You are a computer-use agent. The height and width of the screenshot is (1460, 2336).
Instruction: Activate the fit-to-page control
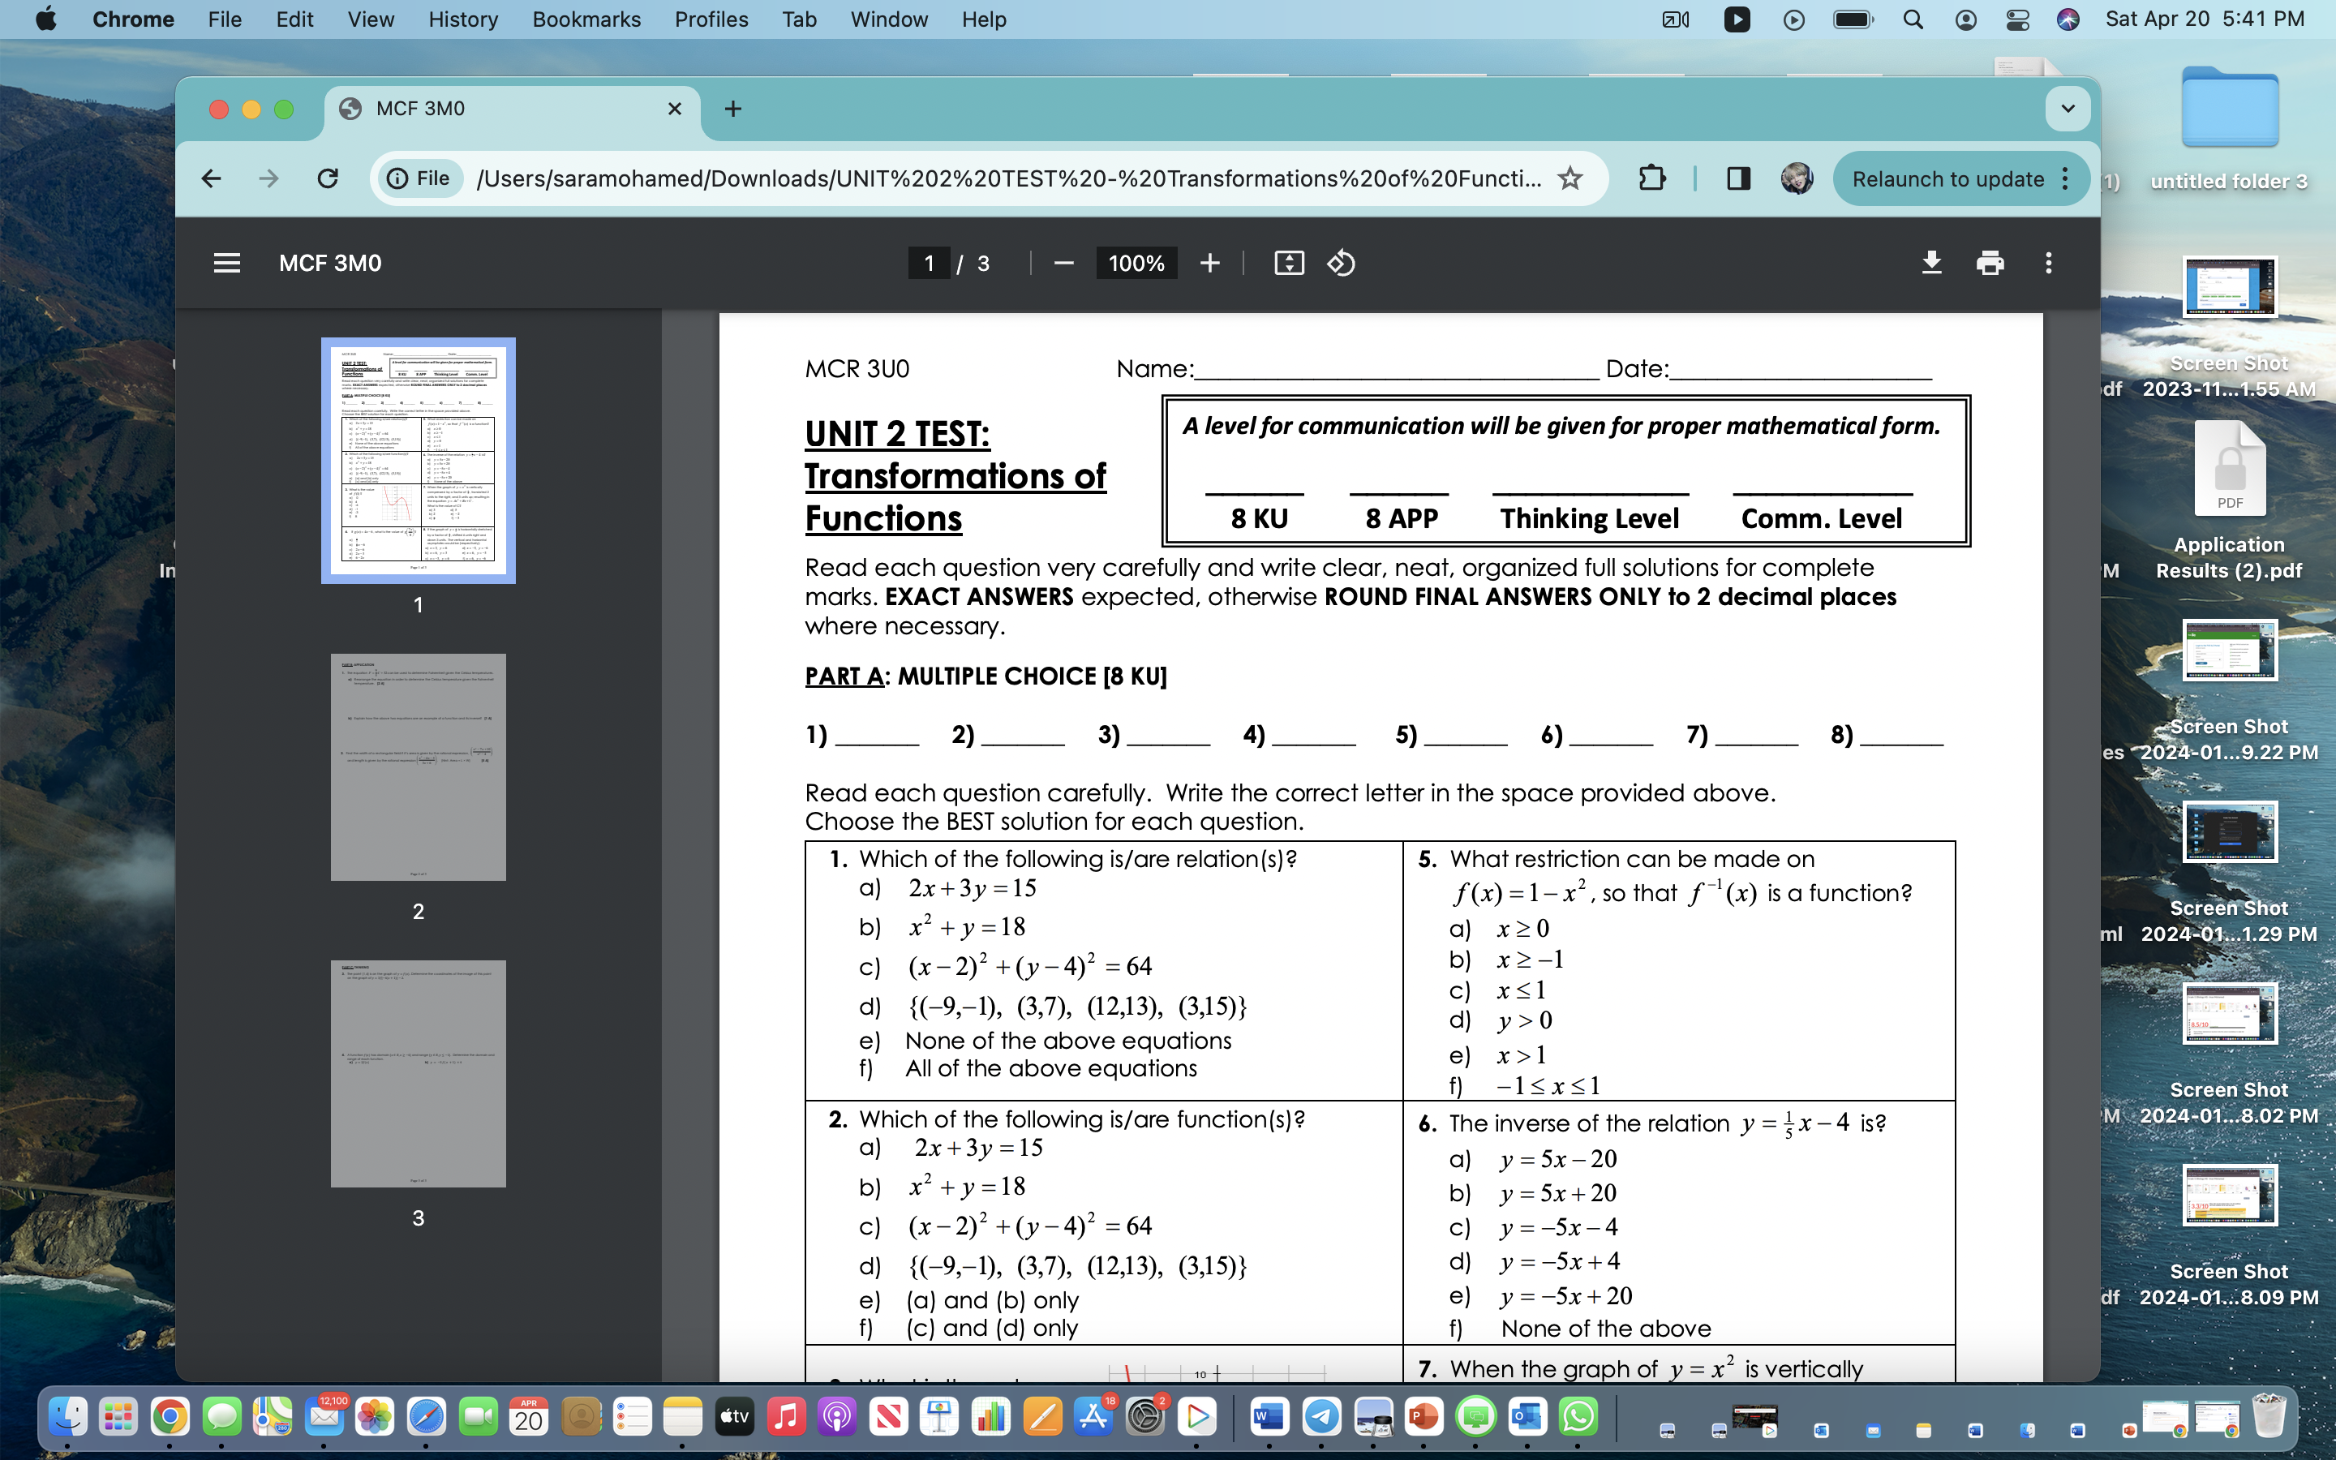tap(1289, 263)
